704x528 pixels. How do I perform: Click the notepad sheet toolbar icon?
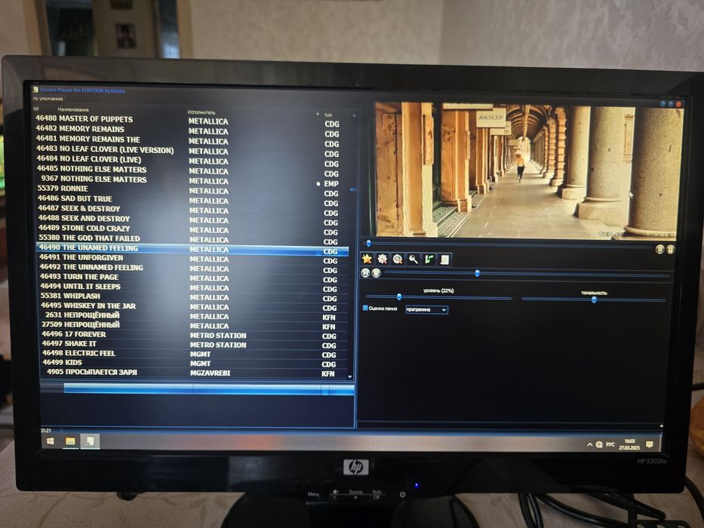(444, 259)
